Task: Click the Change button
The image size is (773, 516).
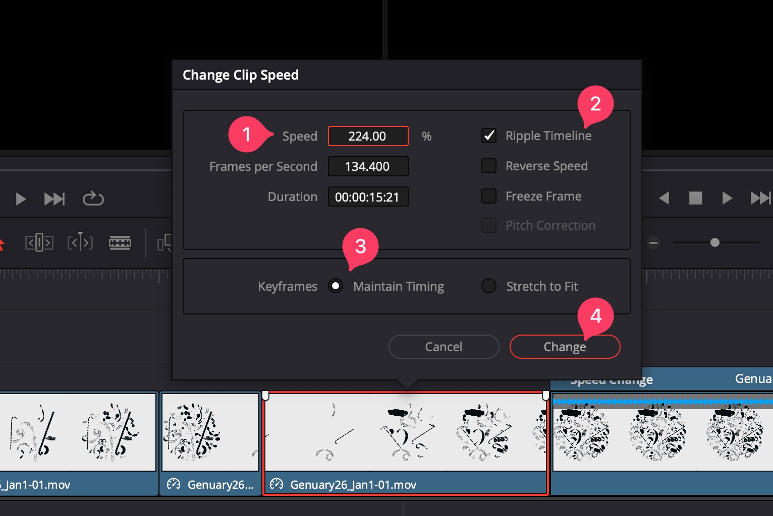Action: point(565,347)
